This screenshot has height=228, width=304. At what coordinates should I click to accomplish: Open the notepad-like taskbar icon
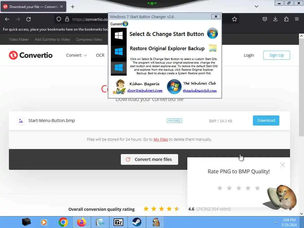[100, 222]
